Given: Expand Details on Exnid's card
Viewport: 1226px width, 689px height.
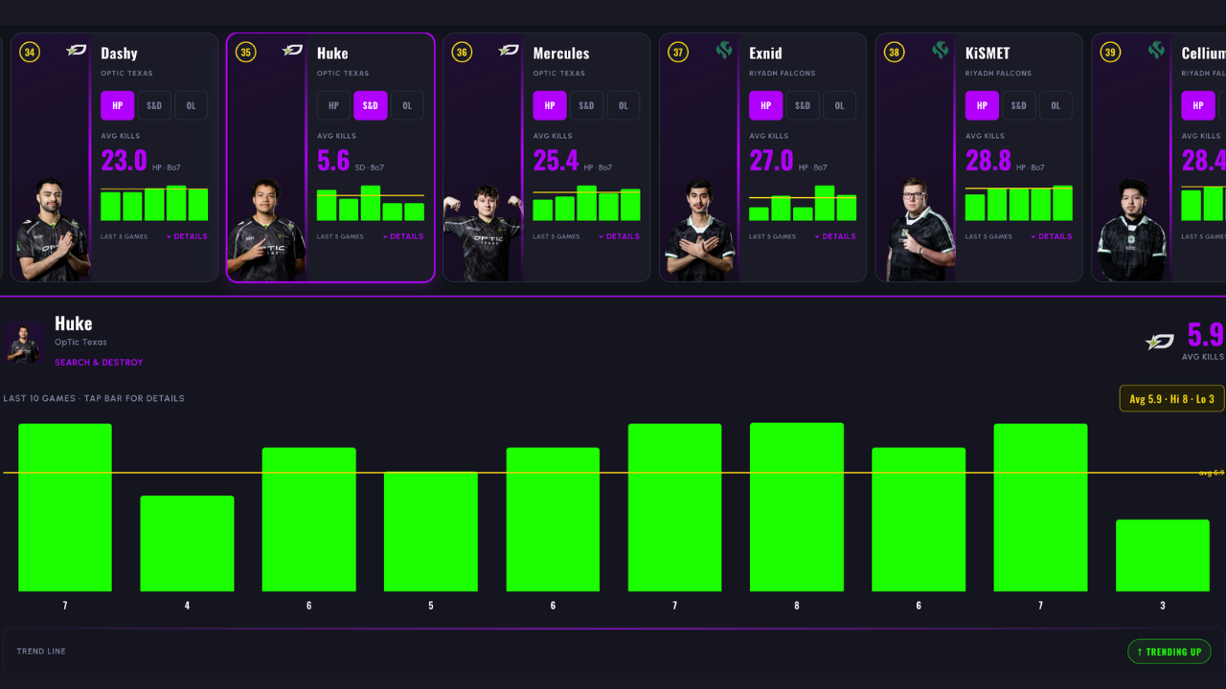Looking at the screenshot, I should [x=835, y=236].
